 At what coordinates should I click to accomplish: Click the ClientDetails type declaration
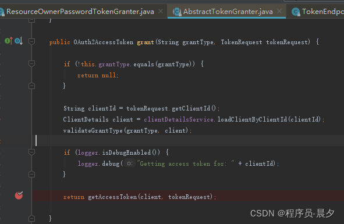click(x=86, y=119)
